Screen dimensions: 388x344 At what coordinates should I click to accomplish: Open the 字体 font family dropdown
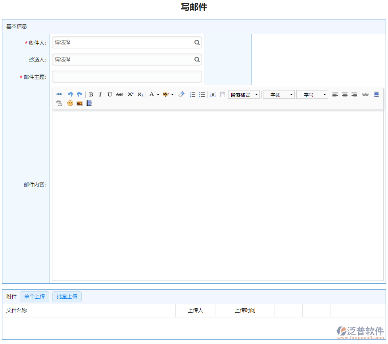[279, 94]
